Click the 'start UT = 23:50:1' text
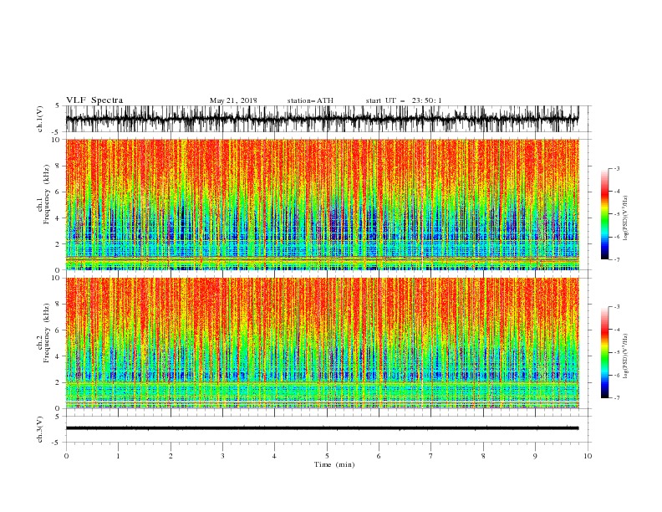This screenshot has width=662, height=512. point(404,100)
